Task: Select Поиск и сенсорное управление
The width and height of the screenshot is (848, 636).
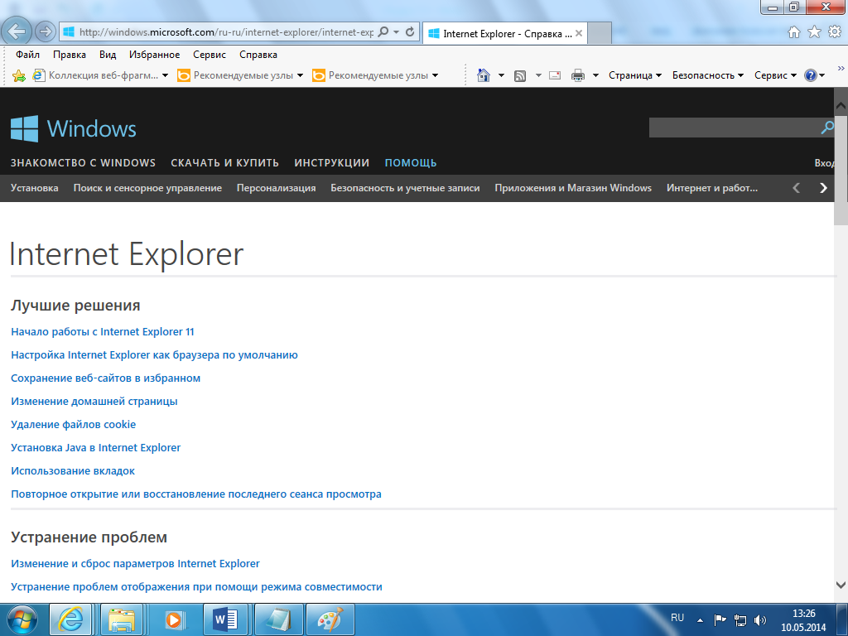Action: pos(147,188)
